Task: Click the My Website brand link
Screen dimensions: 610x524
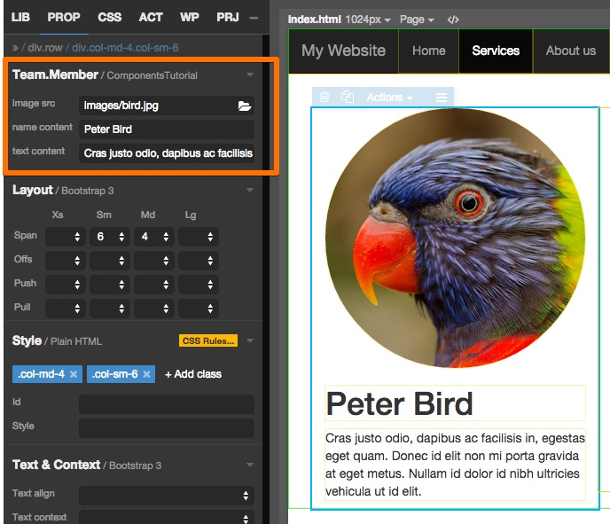Action: tap(343, 51)
